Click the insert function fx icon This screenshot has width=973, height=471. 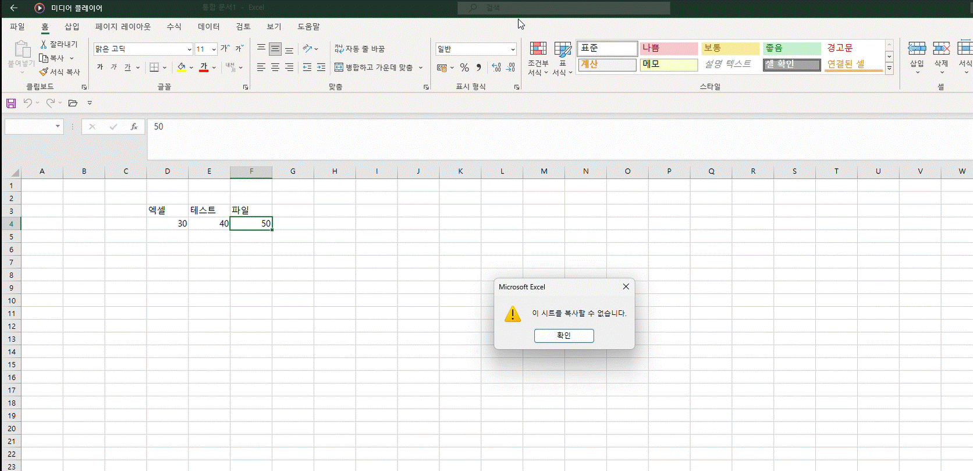click(134, 126)
